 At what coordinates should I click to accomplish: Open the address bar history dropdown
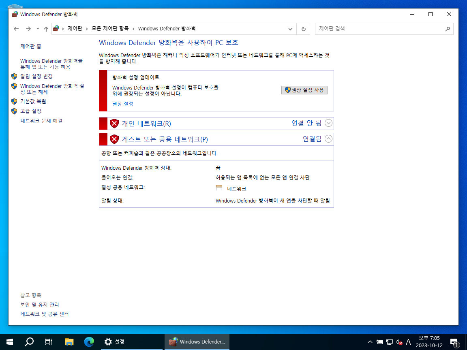coord(290,29)
